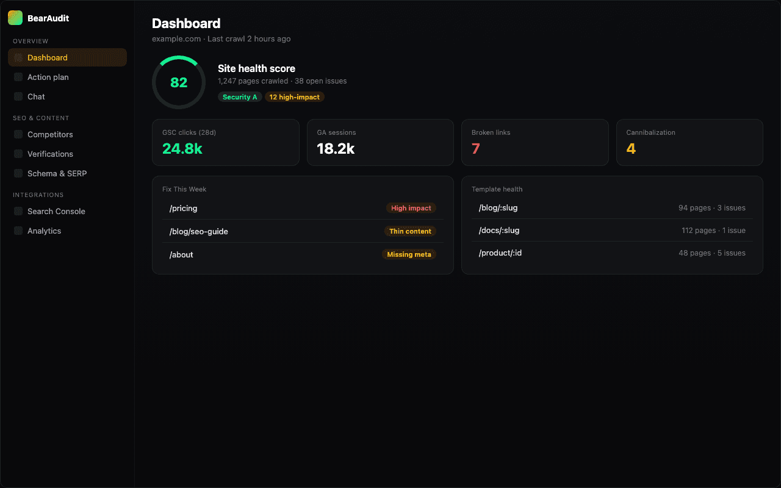
Task: Click the 12 high-impact badge
Action: pyautogui.click(x=295, y=97)
